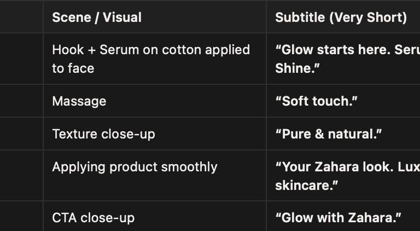The width and height of the screenshot is (420, 231).
Task: Select the empty cell left of Applying product smoothly
Action: pyautogui.click(x=21, y=176)
